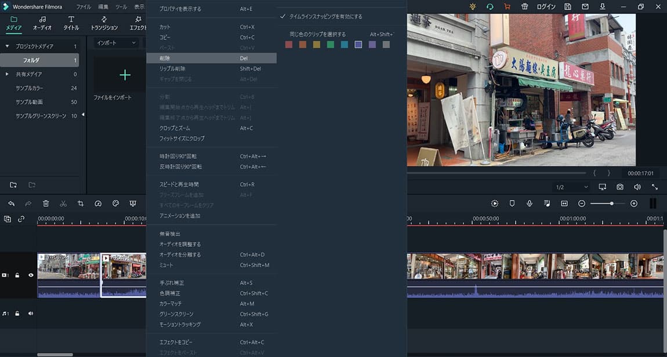Toggle video track 1 lock
667x357 pixels.
click(x=17, y=275)
